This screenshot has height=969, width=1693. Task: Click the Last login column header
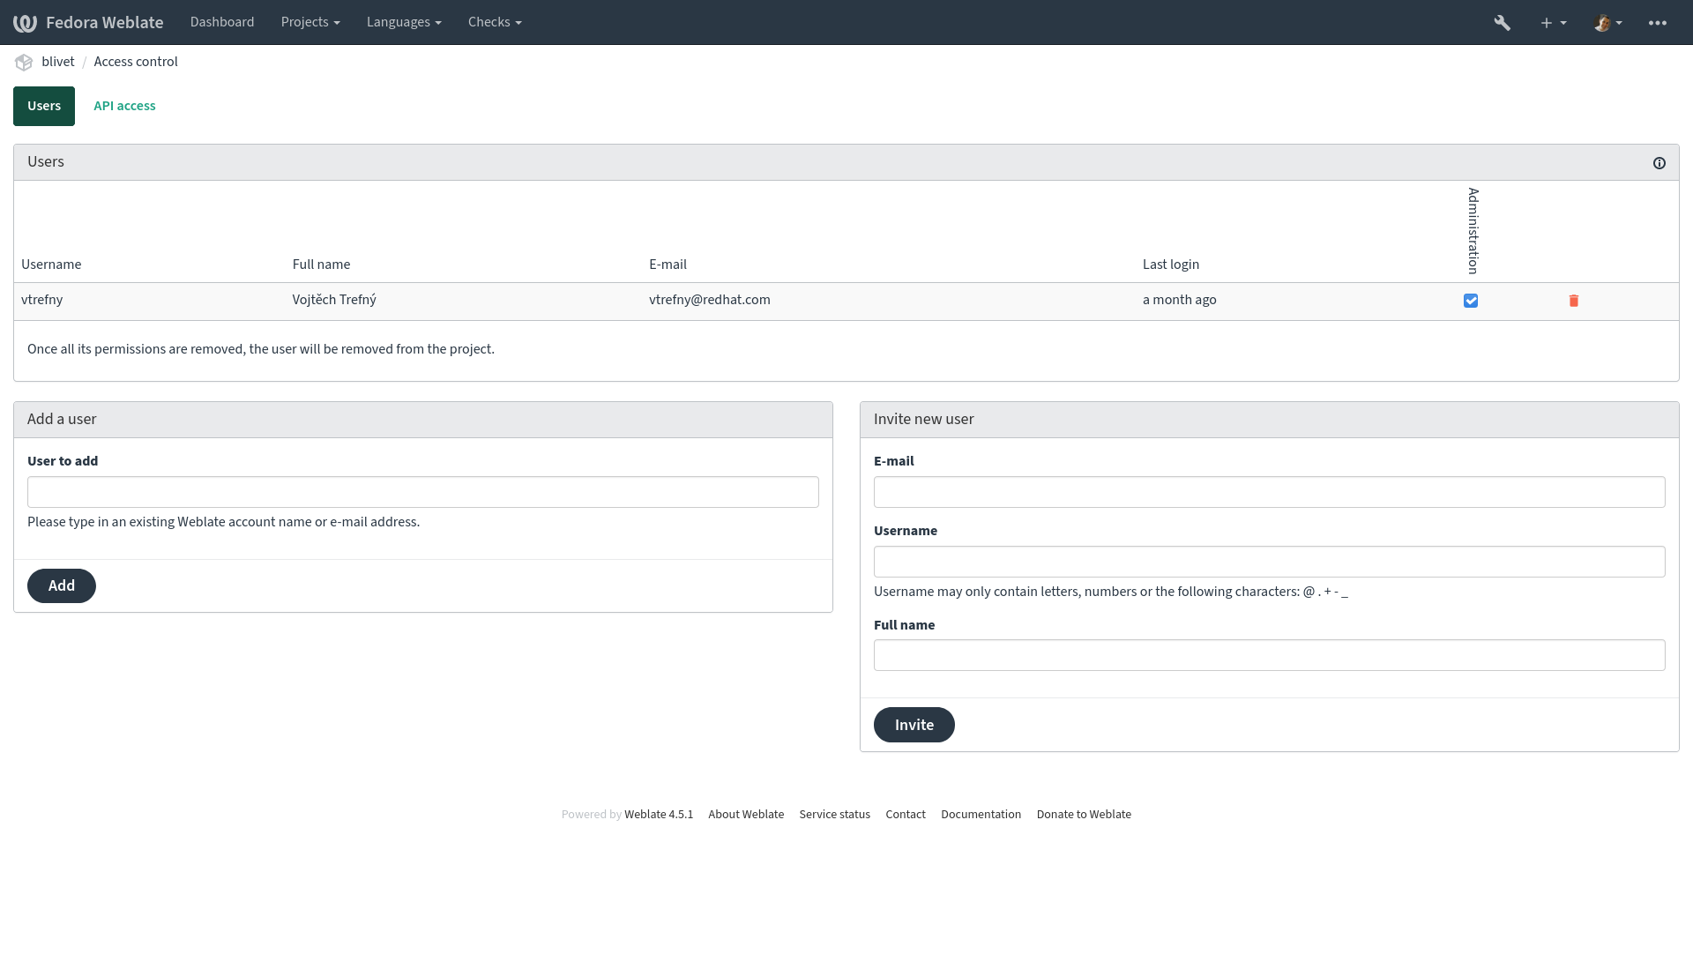(x=1171, y=265)
